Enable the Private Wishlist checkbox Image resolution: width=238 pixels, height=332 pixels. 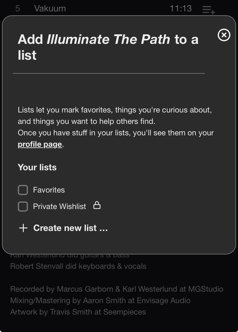click(x=23, y=207)
